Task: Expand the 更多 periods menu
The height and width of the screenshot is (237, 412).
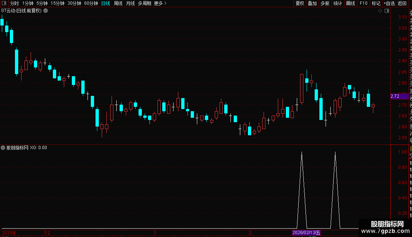Action: pos(160,3)
